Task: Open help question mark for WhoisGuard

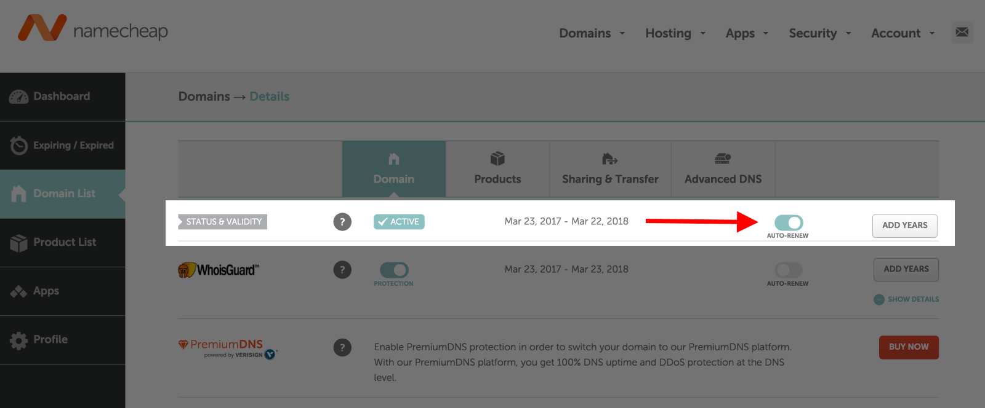Action: click(x=342, y=270)
